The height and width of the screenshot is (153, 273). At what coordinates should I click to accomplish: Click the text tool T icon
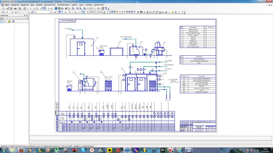click(x=138, y=12)
